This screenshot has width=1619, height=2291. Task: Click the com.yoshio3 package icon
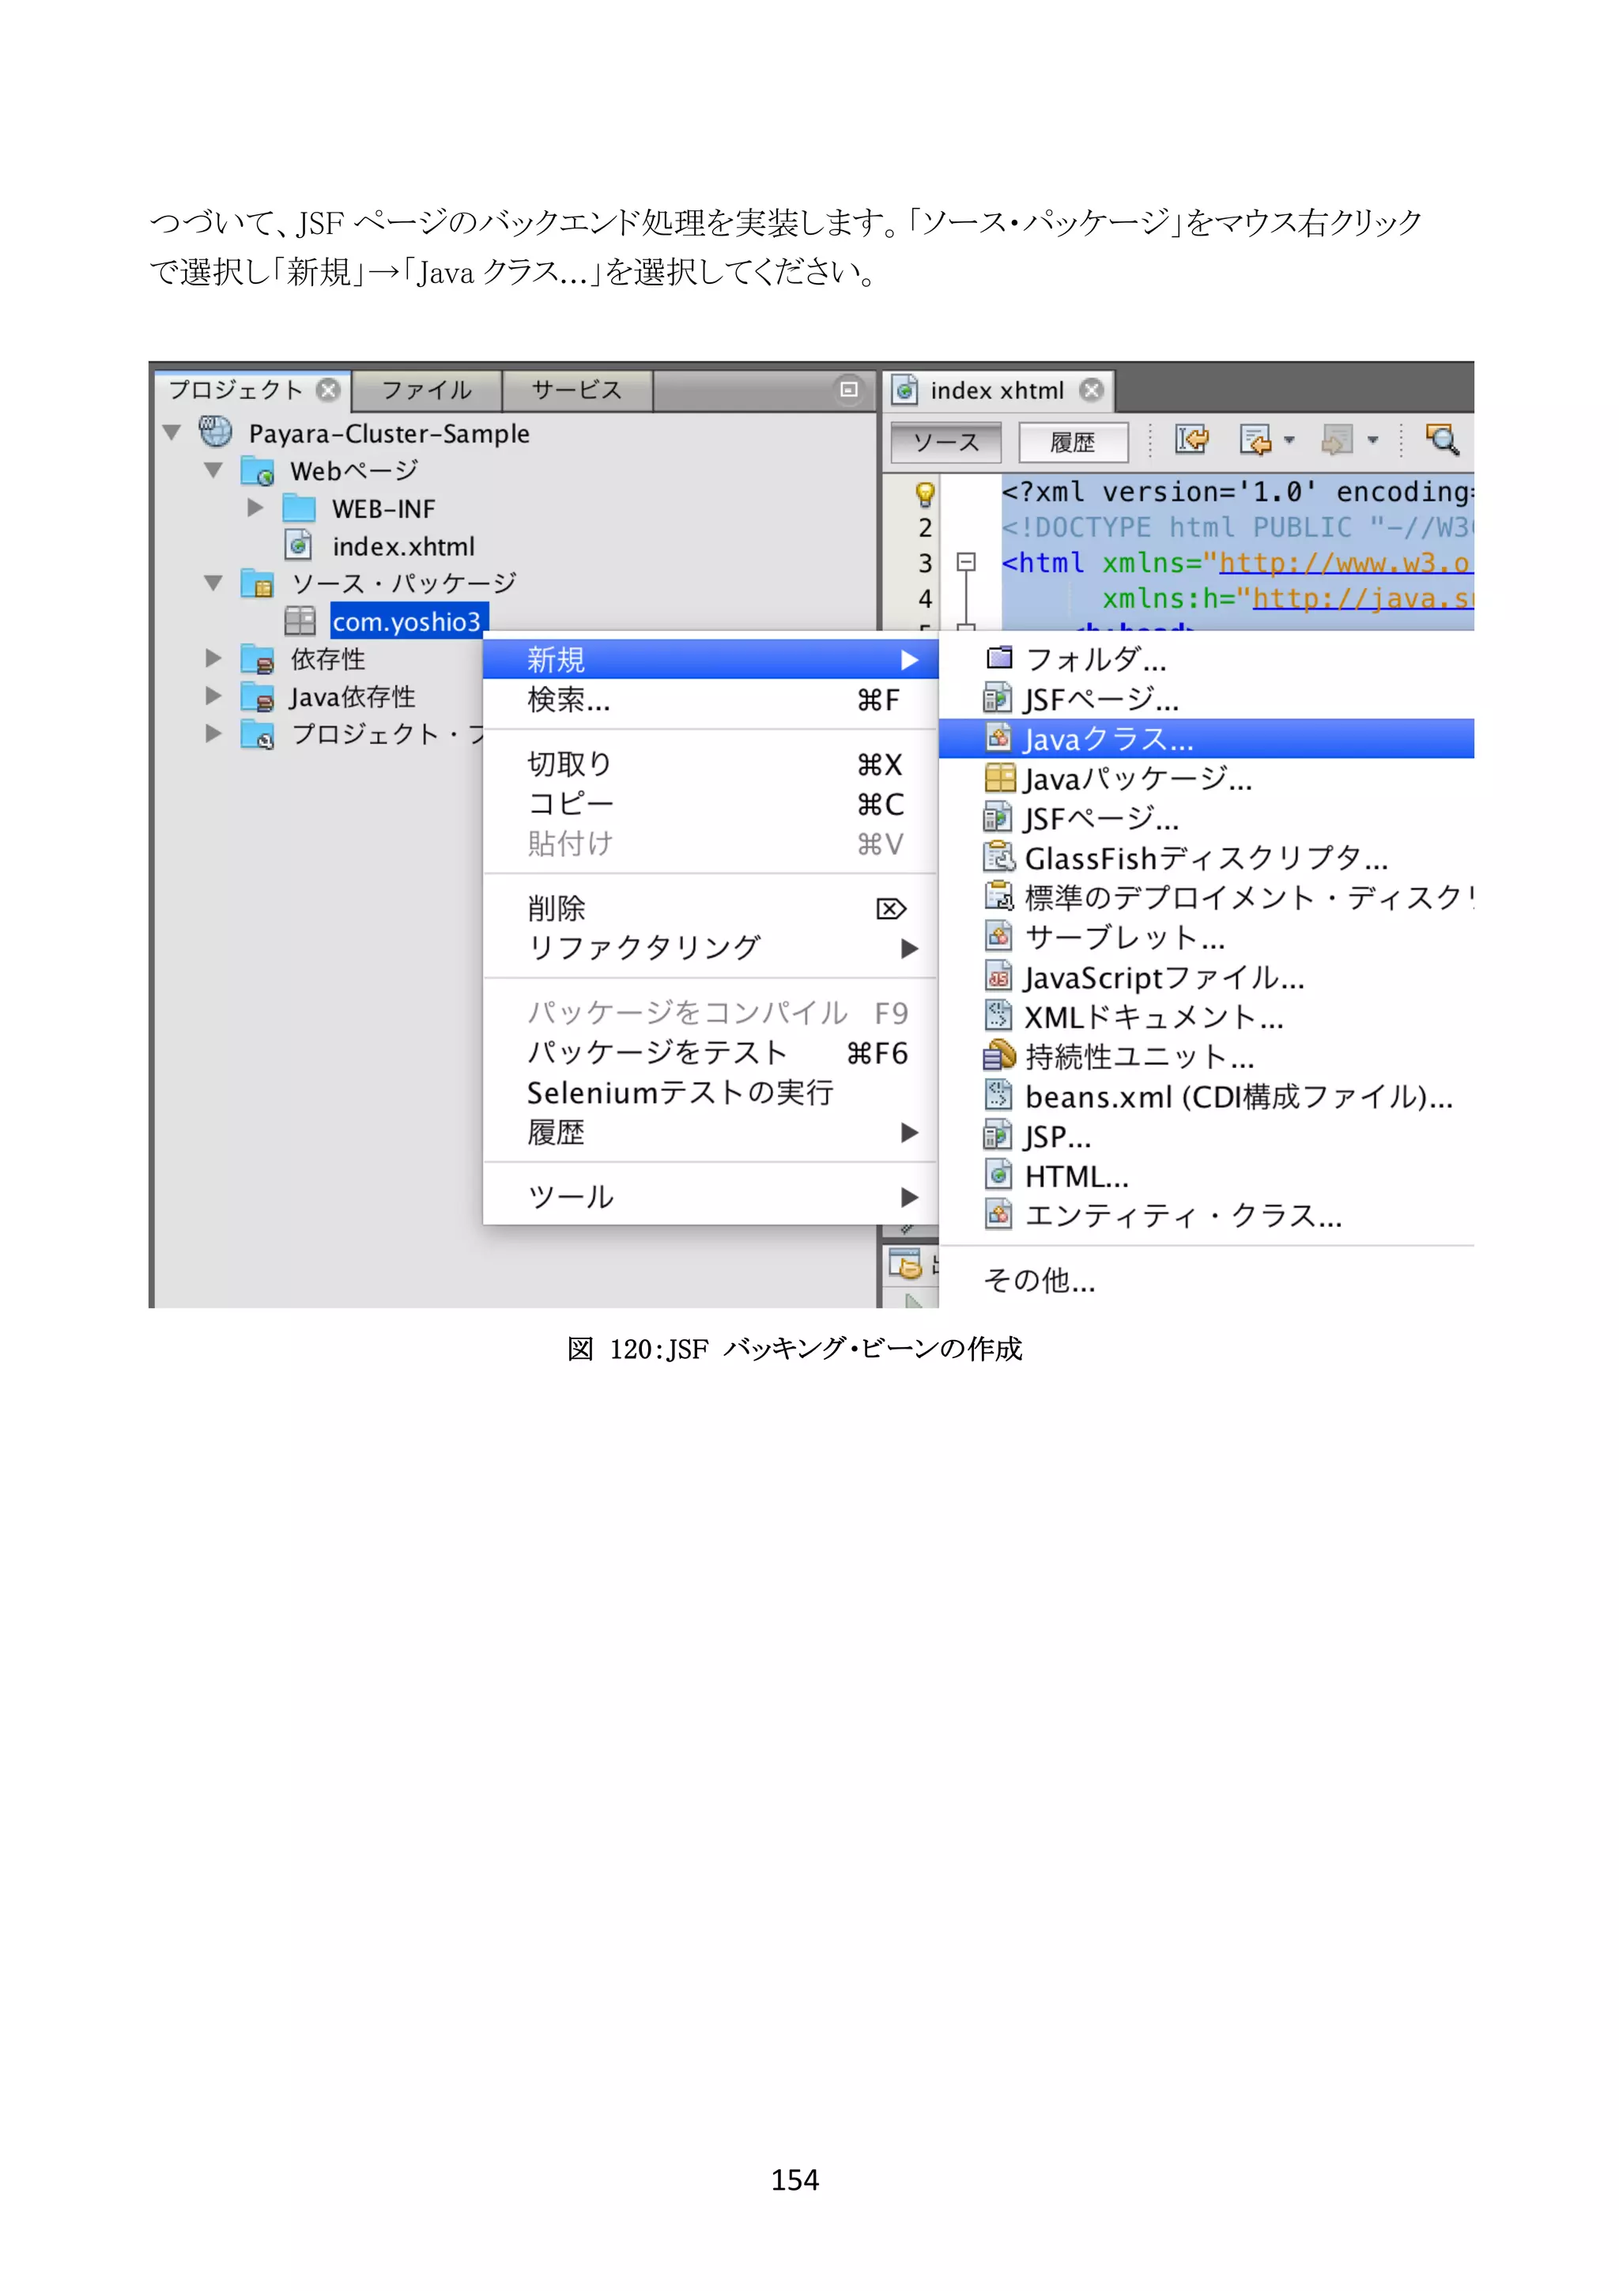(x=300, y=621)
